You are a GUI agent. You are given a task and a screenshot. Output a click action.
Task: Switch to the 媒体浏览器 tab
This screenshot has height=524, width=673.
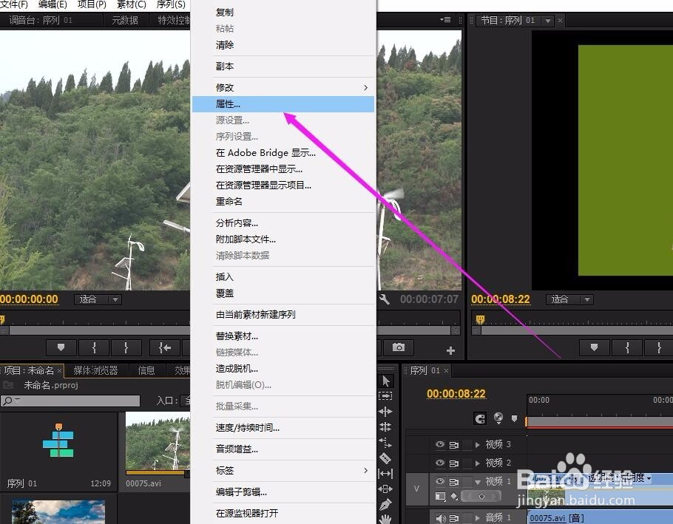coord(95,370)
